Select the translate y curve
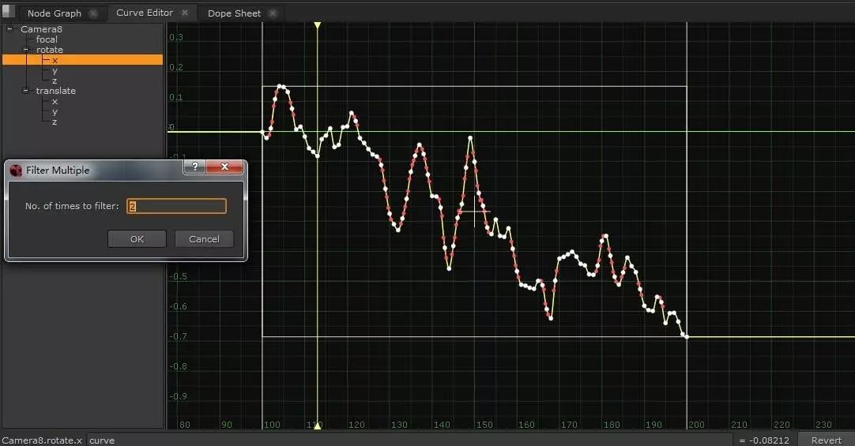Image resolution: width=855 pixels, height=446 pixels. tap(55, 111)
